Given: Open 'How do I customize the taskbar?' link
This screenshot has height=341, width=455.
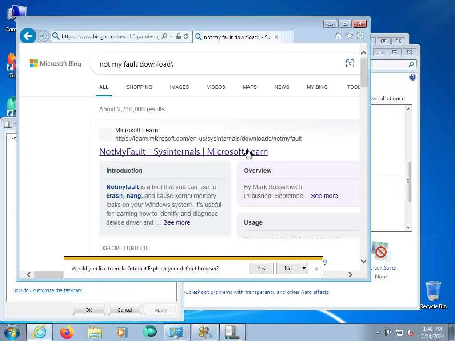Looking at the screenshot, I should [x=47, y=290].
